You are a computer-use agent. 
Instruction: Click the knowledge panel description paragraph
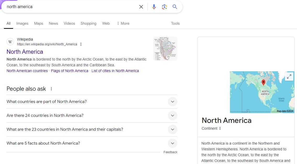246,152
